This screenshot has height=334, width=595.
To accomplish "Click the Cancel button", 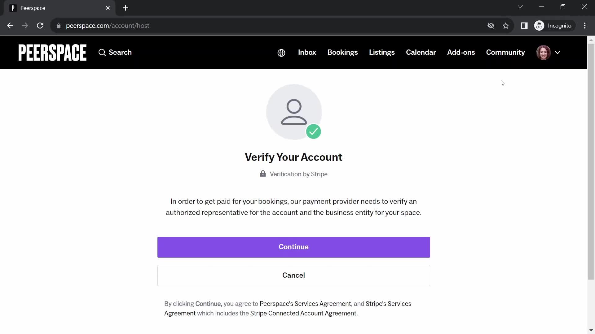I will (293, 275).
